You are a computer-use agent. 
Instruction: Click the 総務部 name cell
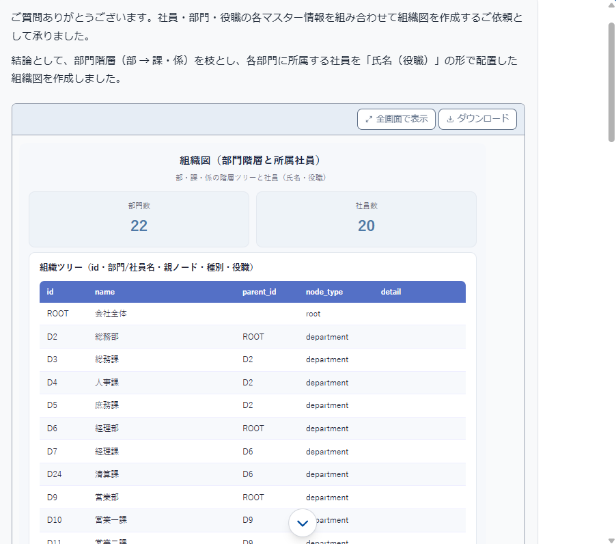[107, 337]
